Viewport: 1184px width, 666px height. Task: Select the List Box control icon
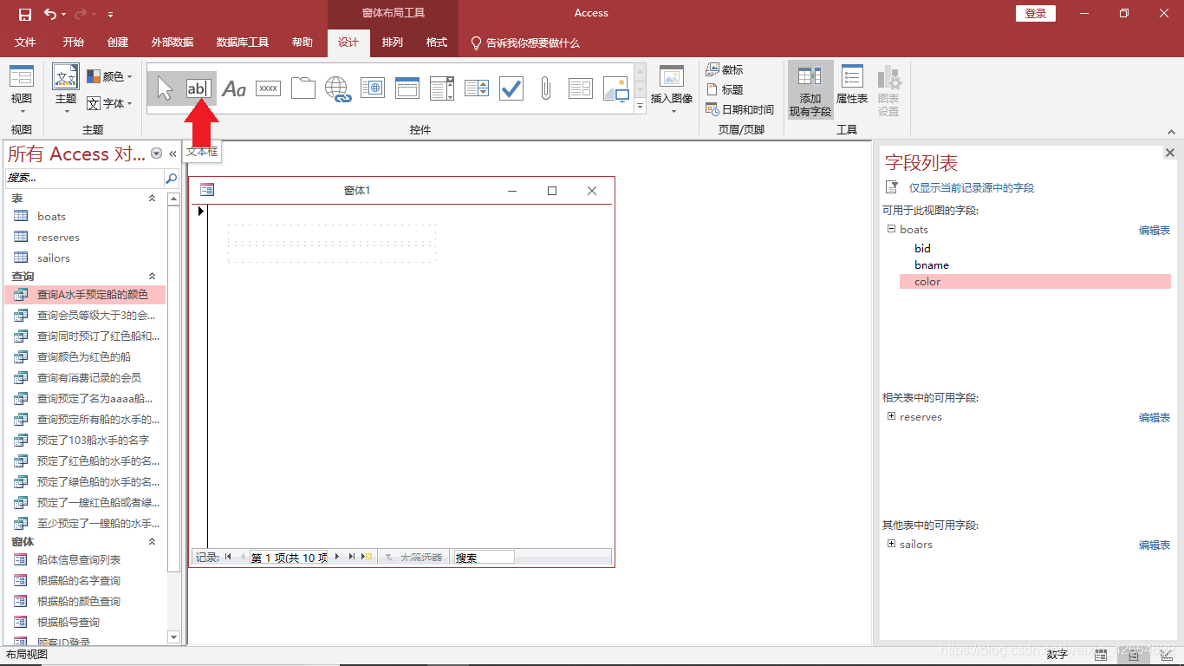pos(477,88)
